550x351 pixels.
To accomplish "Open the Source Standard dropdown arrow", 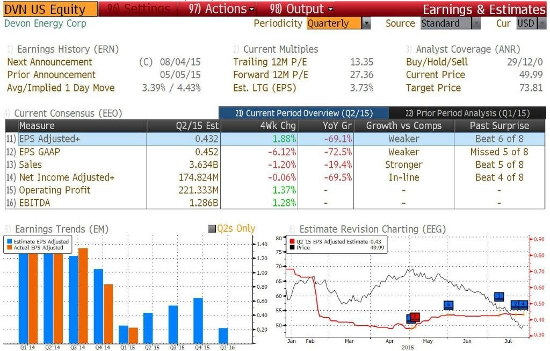I will pyautogui.click(x=476, y=24).
